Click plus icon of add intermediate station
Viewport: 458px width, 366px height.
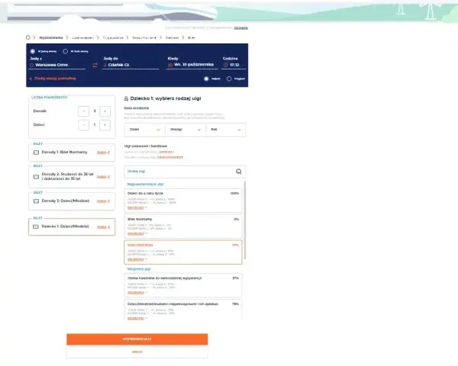31,79
